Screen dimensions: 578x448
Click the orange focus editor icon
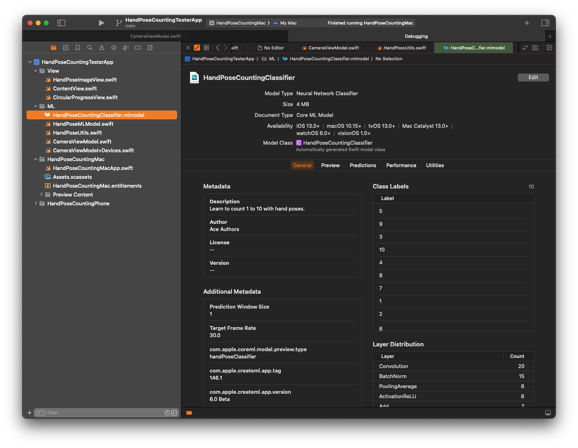(197, 47)
